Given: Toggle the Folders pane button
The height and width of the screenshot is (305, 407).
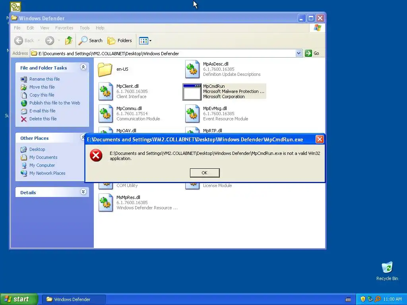Looking at the screenshot, I should click(x=120, y=41).
